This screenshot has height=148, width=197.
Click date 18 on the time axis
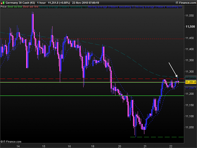93,146
